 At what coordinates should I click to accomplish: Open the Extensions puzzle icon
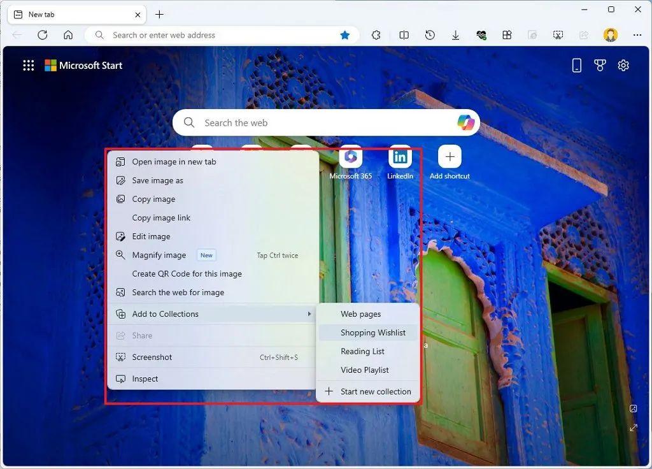pos(376,35)
